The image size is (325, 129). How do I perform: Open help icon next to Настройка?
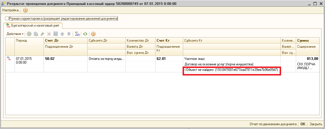pos(25,10)
